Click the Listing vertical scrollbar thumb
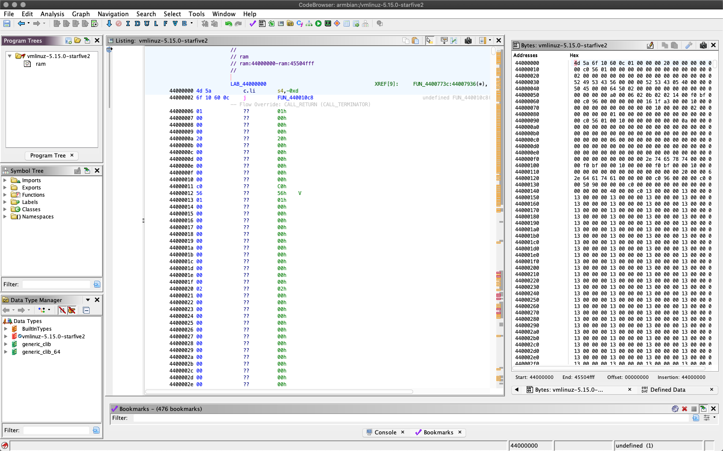723x451 pixels. pos(493,52)
